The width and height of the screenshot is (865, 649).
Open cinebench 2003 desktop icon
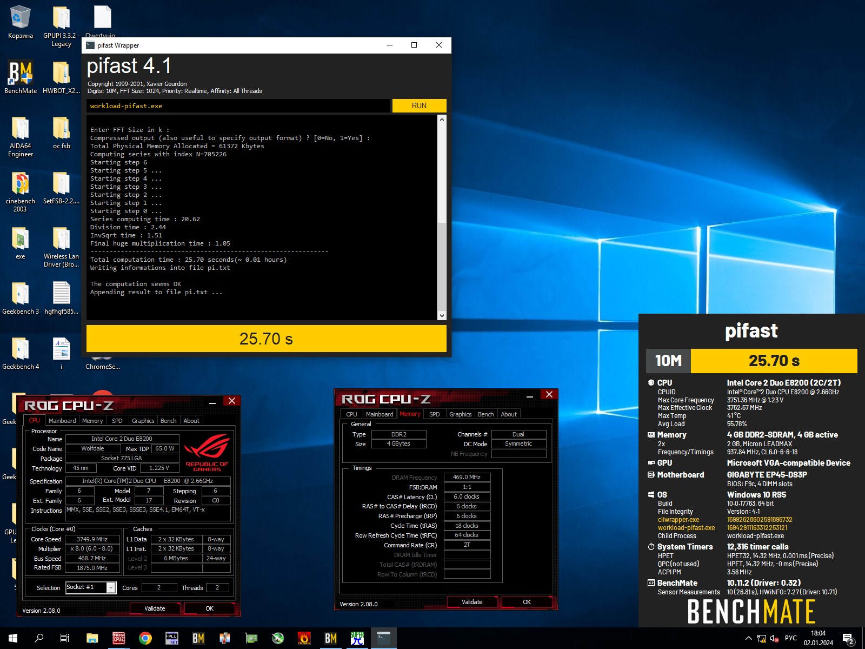tap(21, 191)
